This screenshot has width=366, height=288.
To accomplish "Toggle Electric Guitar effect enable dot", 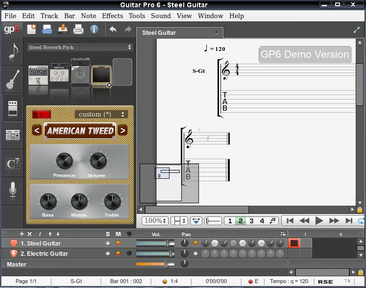I will click(195, 253).
